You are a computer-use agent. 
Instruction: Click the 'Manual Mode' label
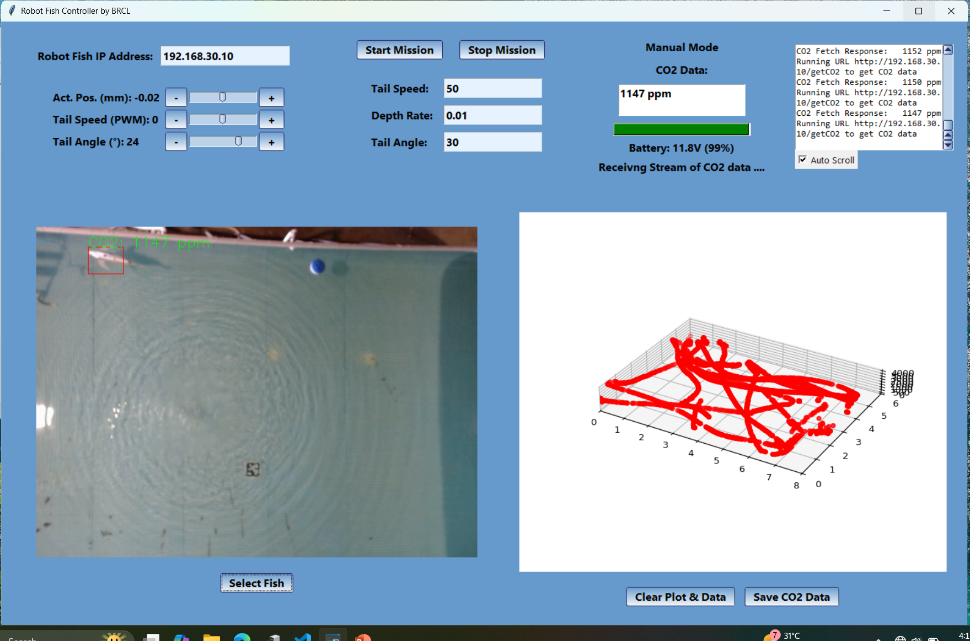pos(682,47)
